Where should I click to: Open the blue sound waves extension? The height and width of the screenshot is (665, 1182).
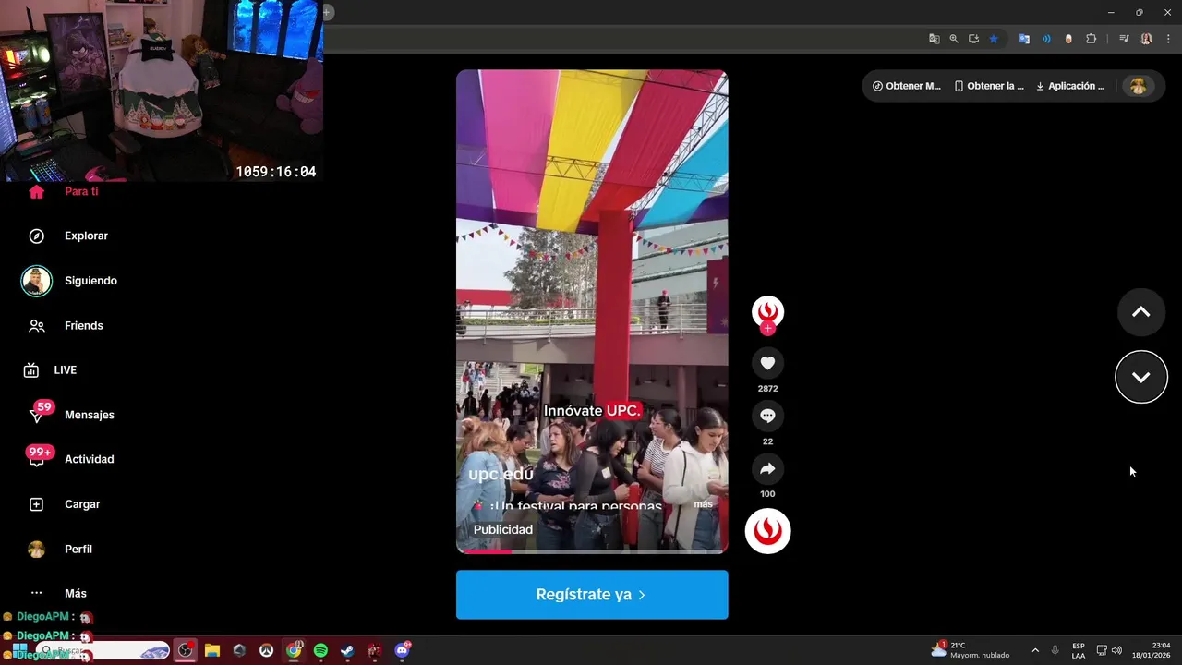(x=1046, y=39)
